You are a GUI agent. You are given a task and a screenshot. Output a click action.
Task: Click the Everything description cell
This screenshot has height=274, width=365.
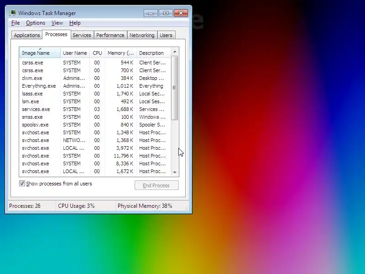[151, 86]
